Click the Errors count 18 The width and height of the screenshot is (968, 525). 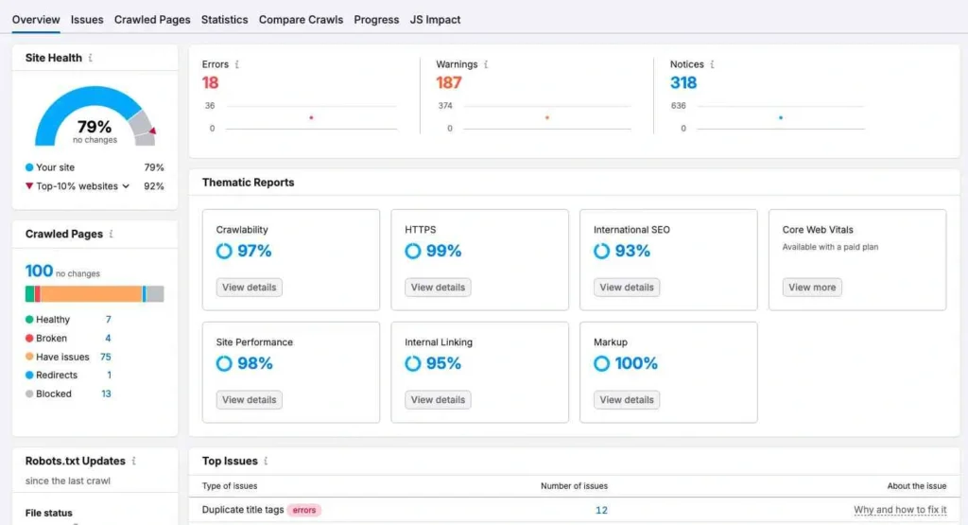tap(210, 82)
